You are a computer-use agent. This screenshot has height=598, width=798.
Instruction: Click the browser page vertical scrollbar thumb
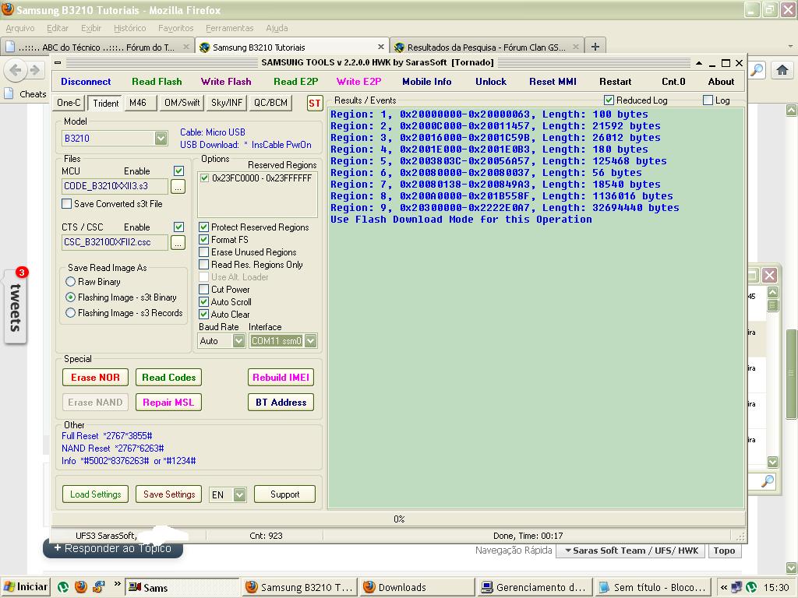(791, 374)
